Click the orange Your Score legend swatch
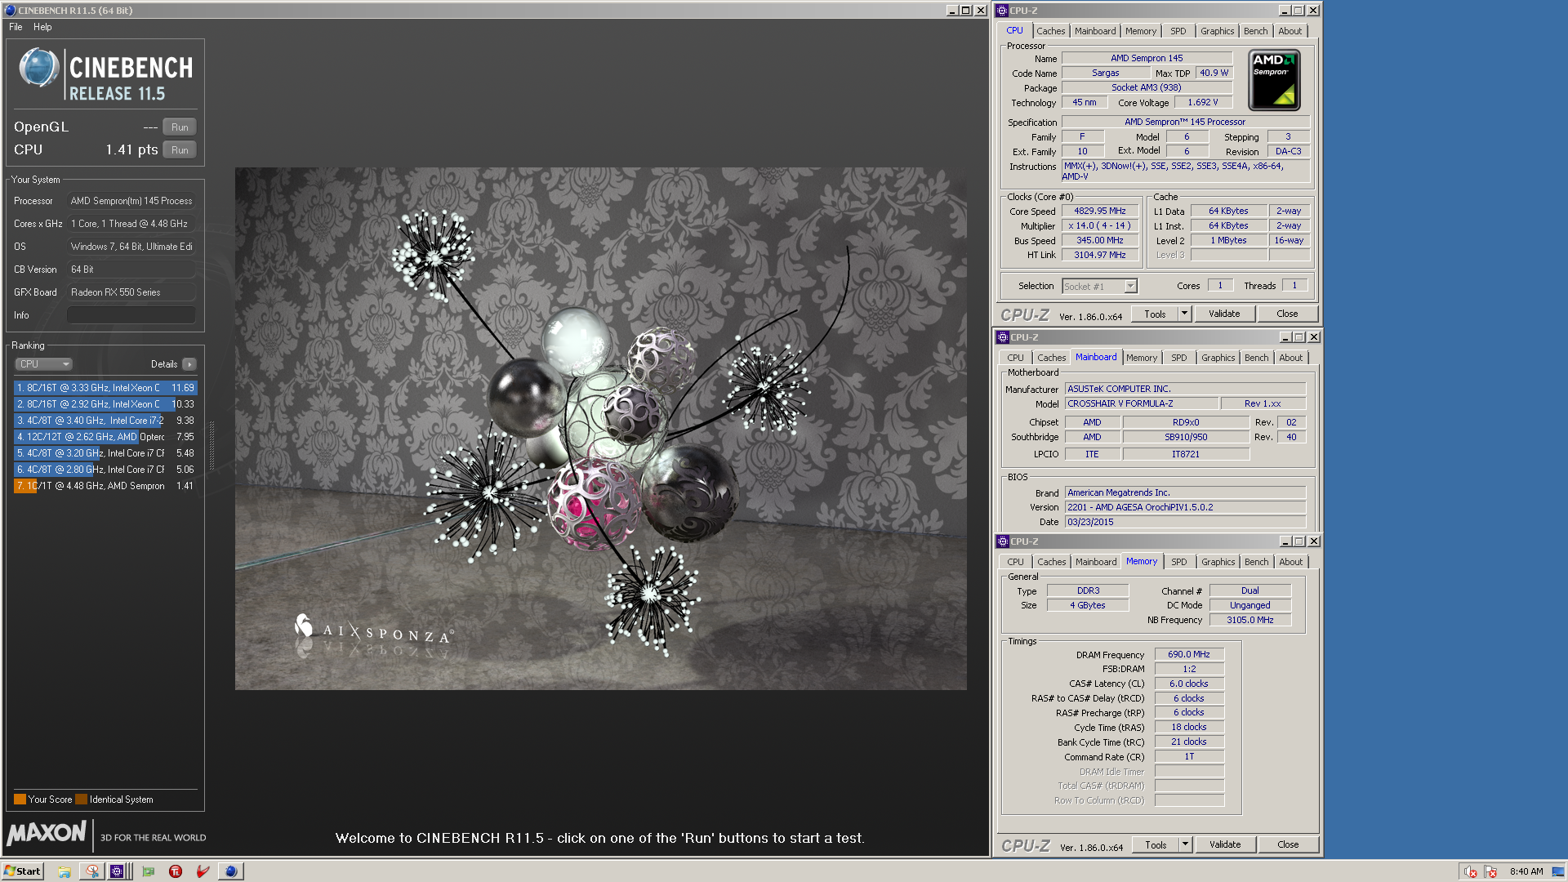The width and height of the screenshot is (1568, 882). click(x=20, y=800)
